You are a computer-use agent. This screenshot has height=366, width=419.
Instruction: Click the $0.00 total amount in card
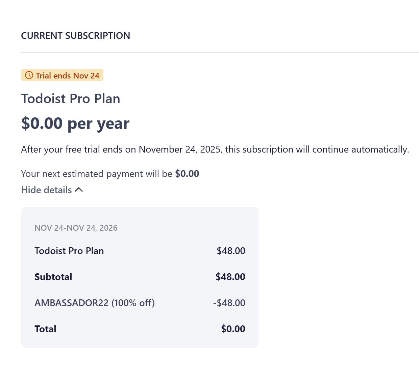[233, 329]
